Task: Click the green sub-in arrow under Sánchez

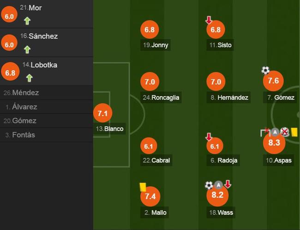Action: (27, 49)
